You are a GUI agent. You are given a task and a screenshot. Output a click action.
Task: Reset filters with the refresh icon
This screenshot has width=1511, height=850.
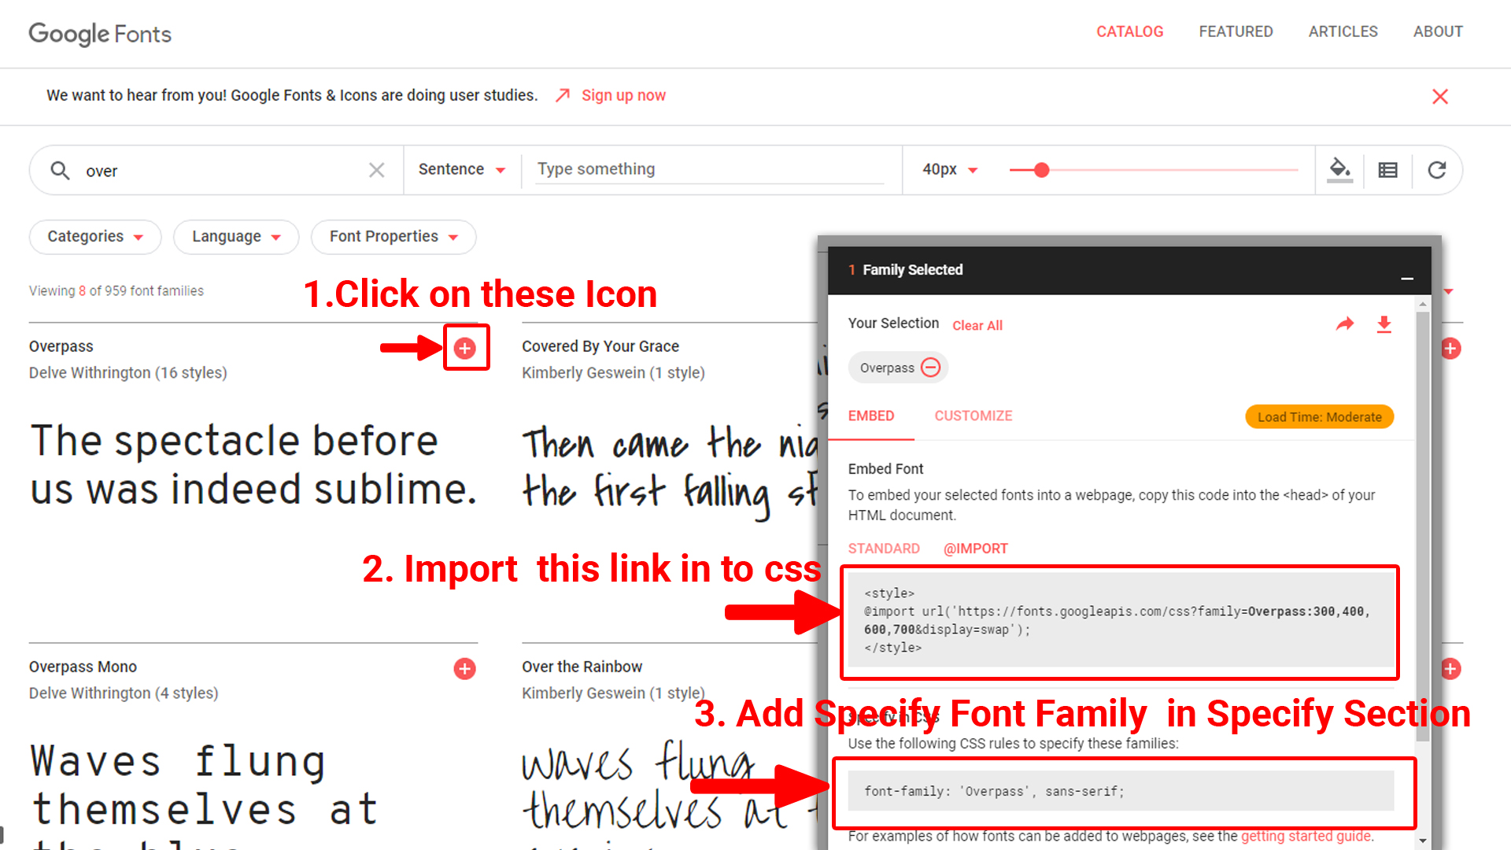(1437, 170)
